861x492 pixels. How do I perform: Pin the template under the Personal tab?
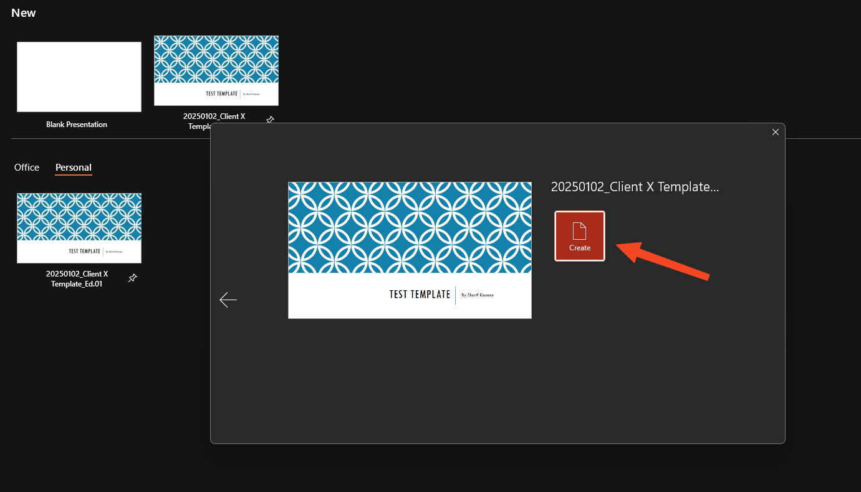click(x=132, y=278)
